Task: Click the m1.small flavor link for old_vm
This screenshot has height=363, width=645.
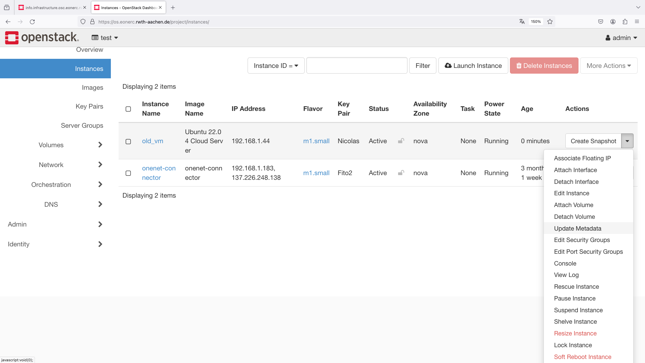Action: pyautogui.click(x=316, y=141)
